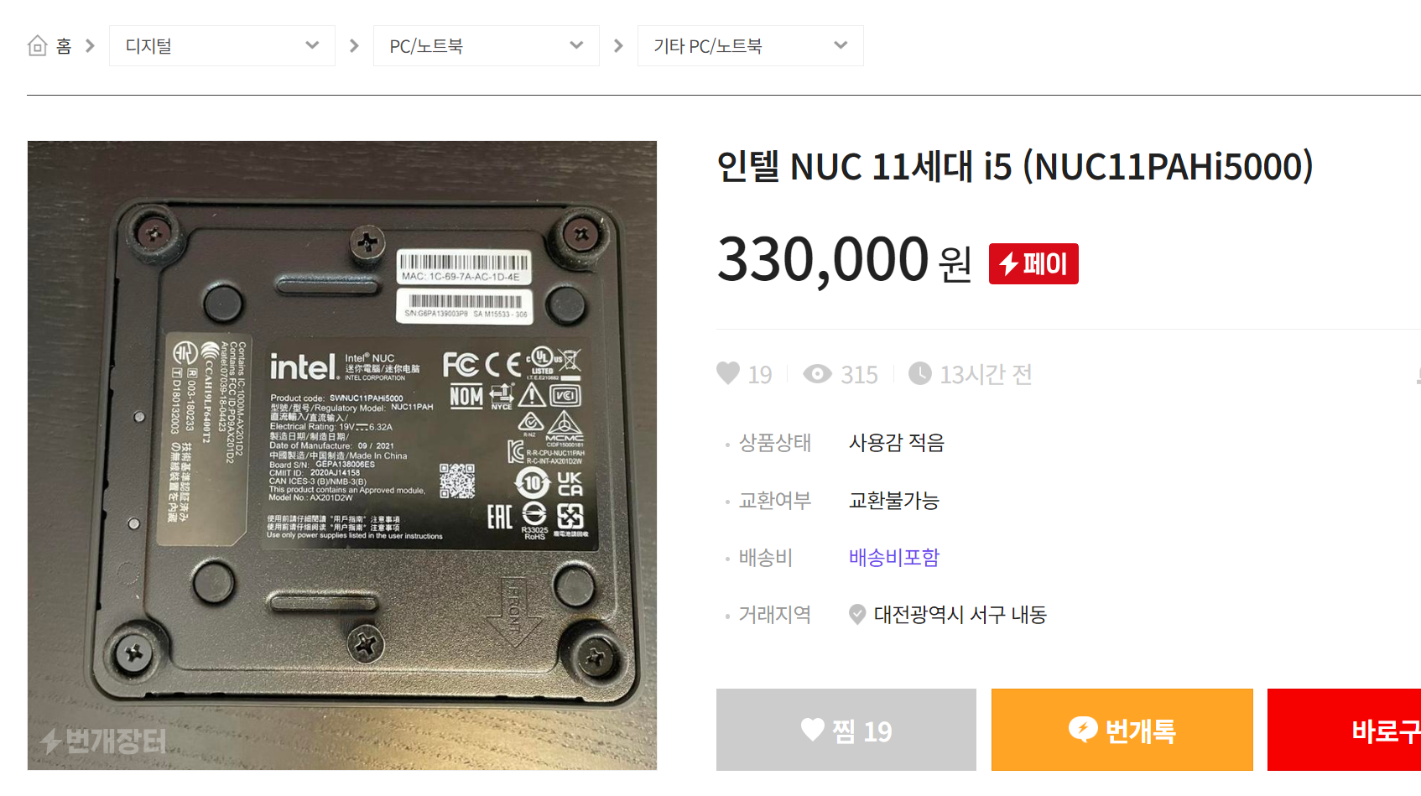Open the 디지털 category dropdown
This screenshot has height=796, width=1421.
222,45
